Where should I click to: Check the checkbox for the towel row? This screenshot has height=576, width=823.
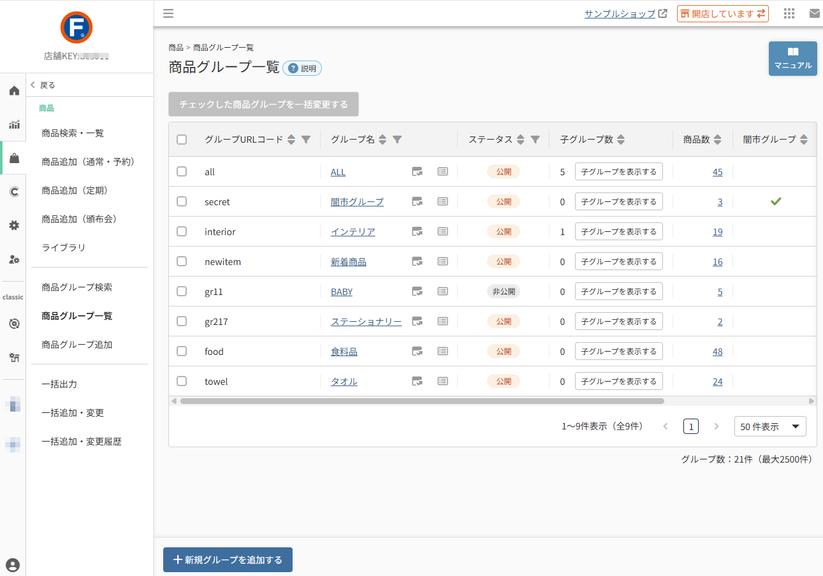182,381
